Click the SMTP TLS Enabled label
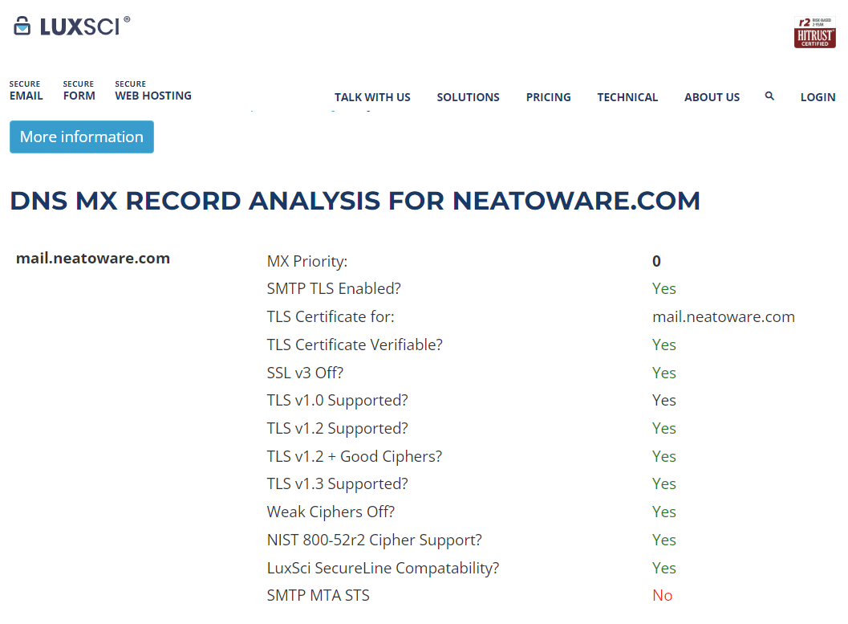 pos(334,288)
